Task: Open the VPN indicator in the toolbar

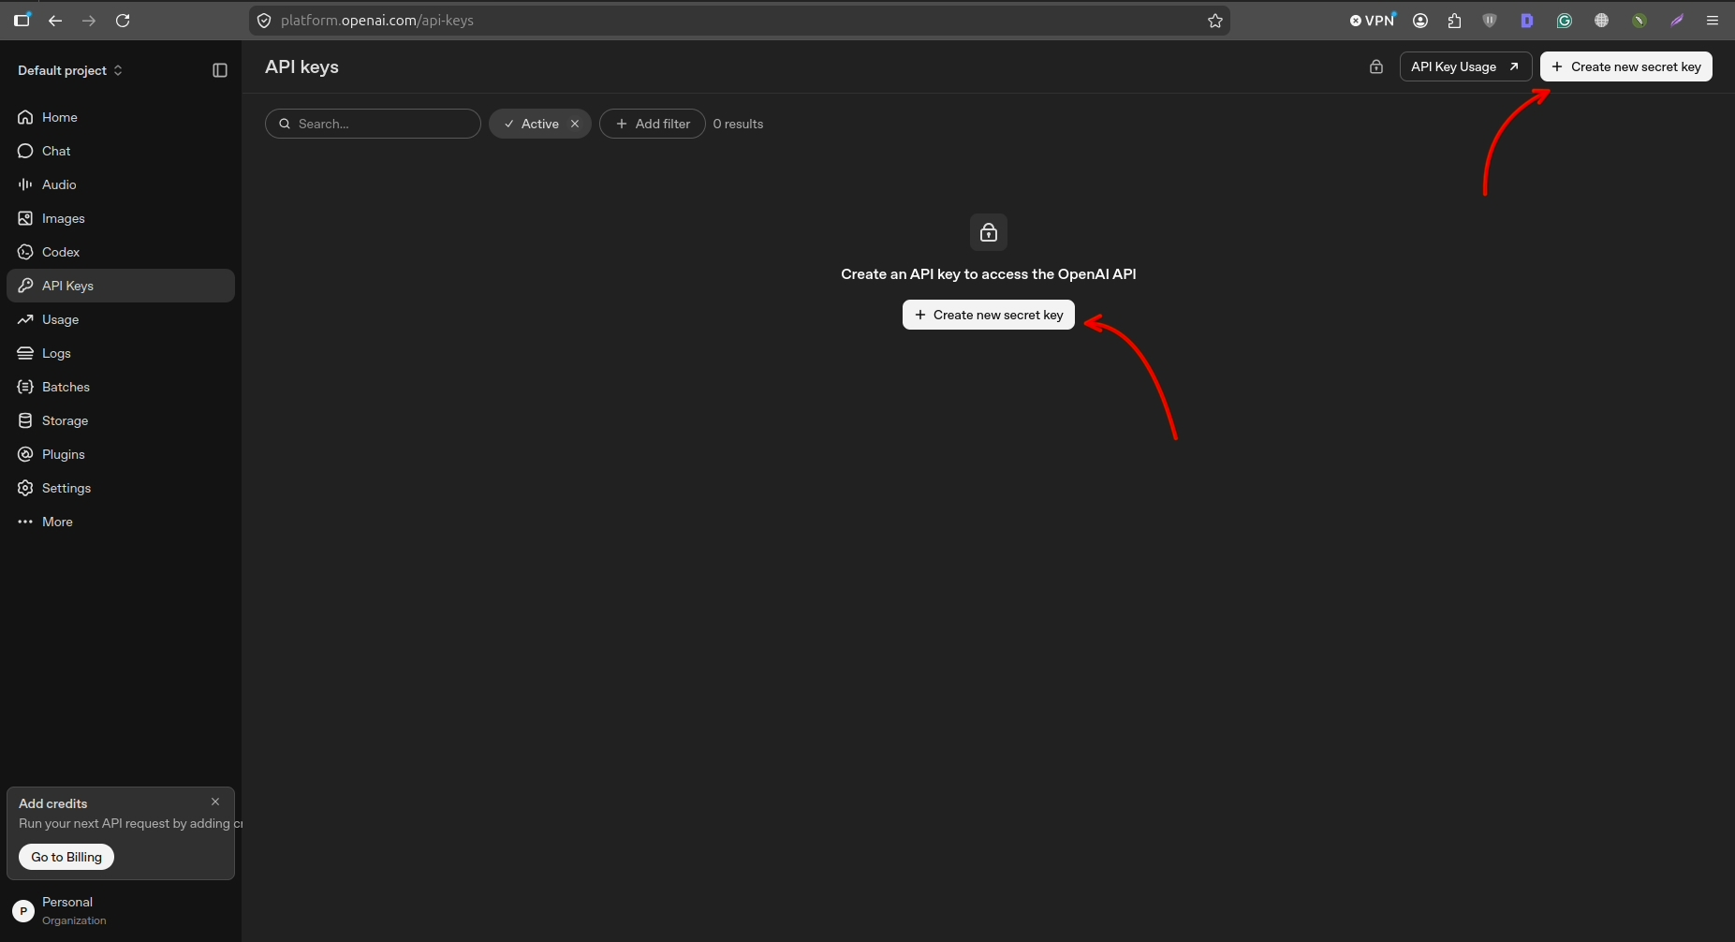Action: [x=1373, y=21]
